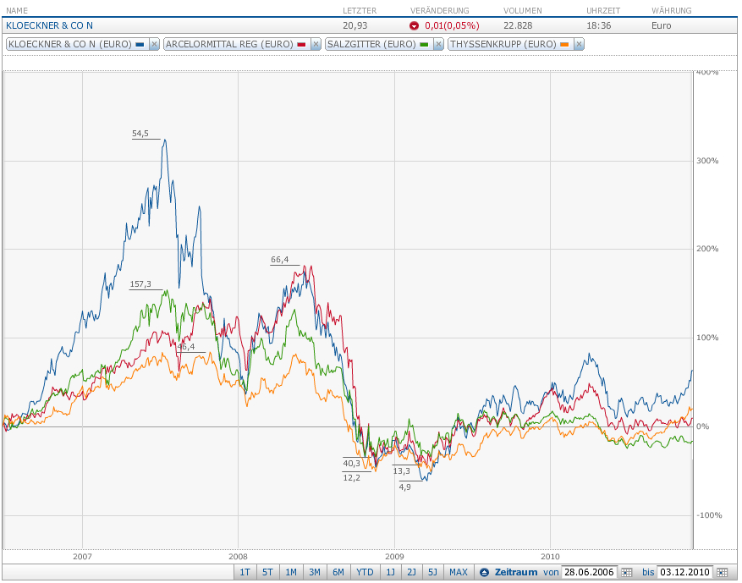Open calendar picker for the 'von' date

tap(626, 573)
